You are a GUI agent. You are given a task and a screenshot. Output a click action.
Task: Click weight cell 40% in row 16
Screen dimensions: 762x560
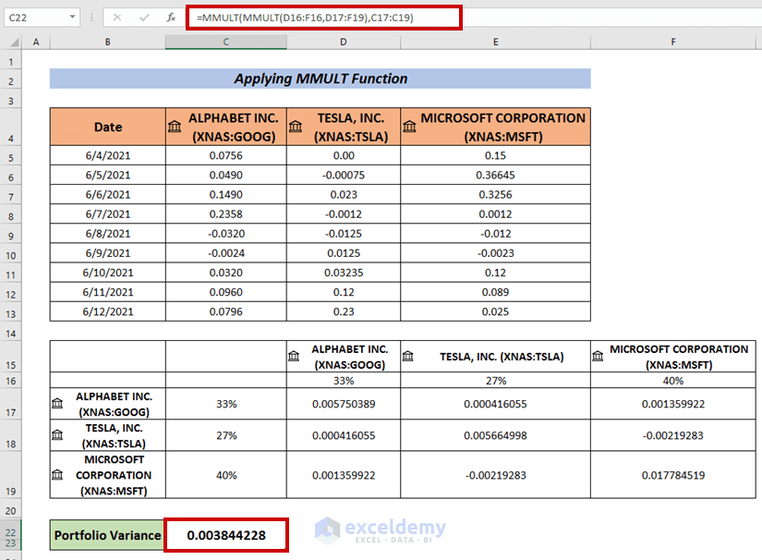[673, 381]
